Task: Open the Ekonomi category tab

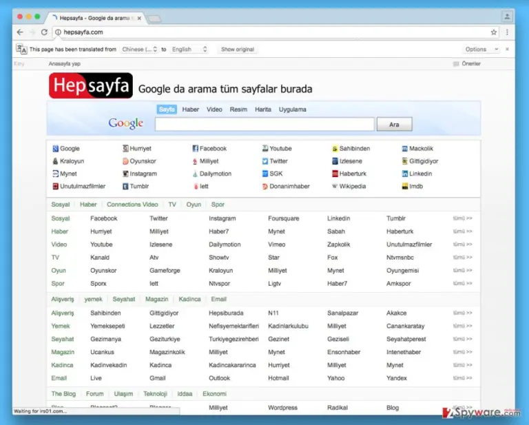Action: 215,394
